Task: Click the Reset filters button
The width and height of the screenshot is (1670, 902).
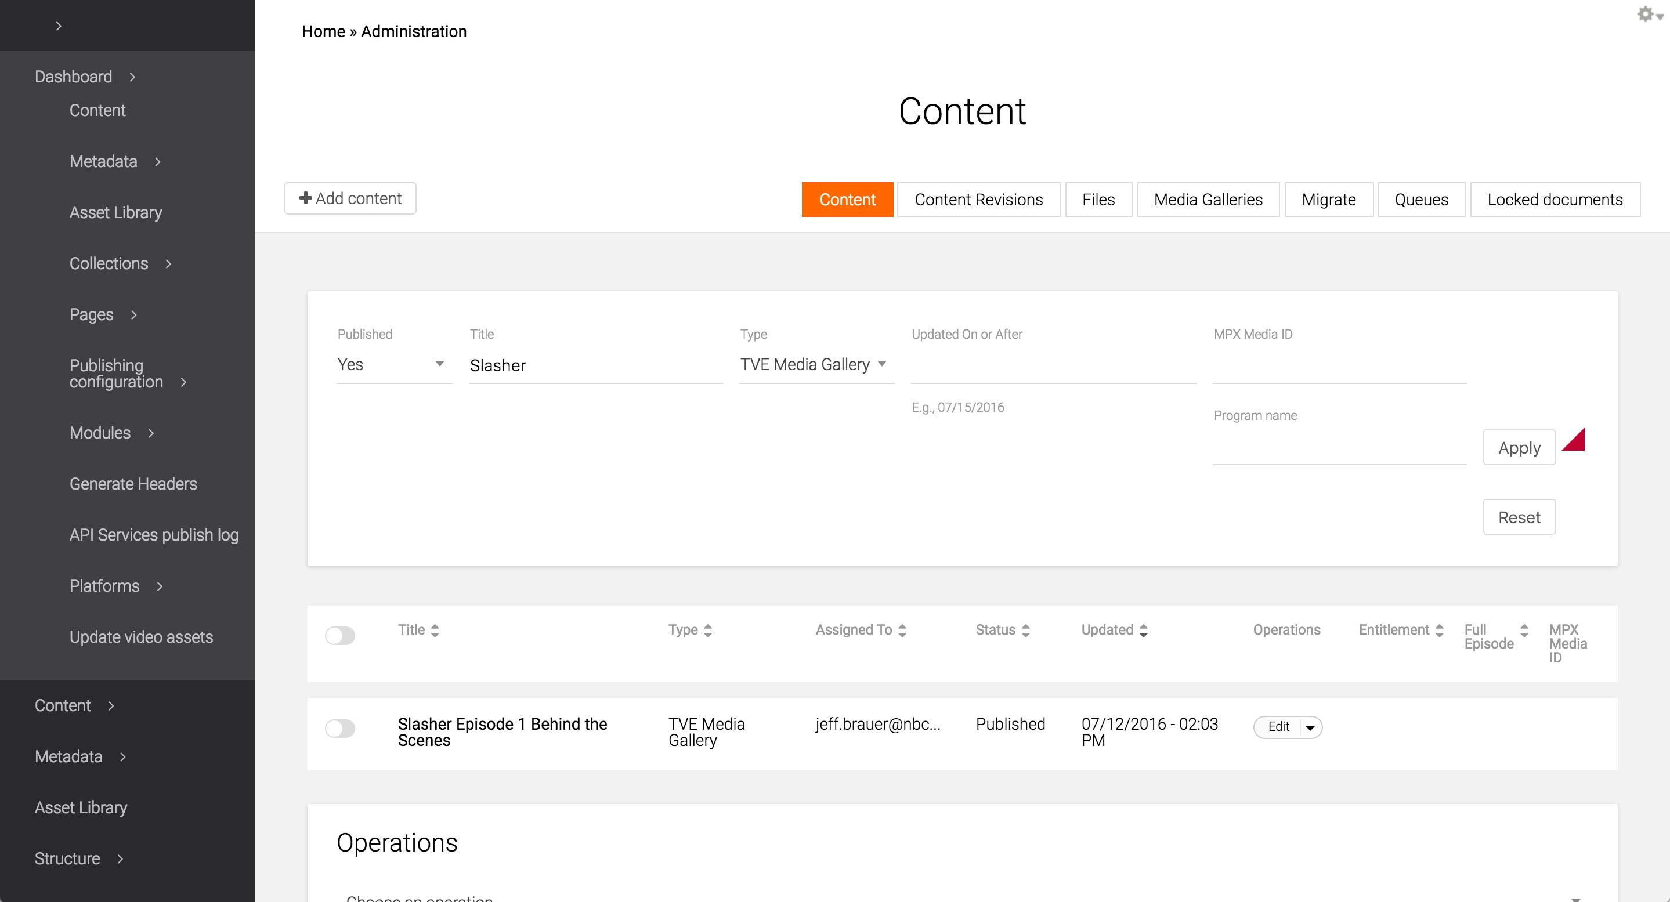Action: pos(1519,517)
